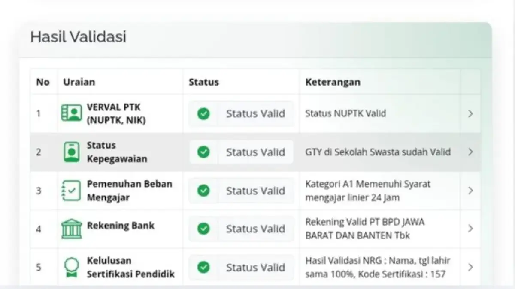Click the Keterangan column header

[333, 82]
